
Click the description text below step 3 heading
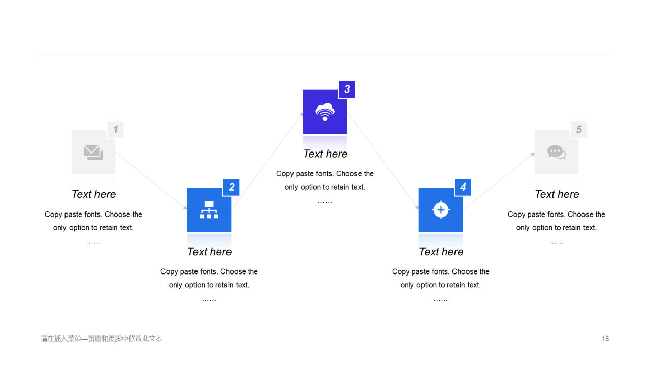click(325, 180)
